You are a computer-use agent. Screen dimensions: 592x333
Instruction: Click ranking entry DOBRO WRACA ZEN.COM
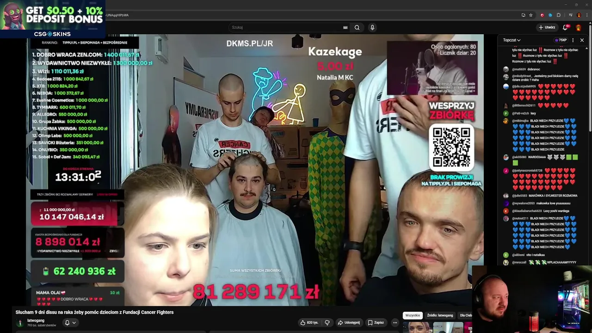[x=86, y=55]
